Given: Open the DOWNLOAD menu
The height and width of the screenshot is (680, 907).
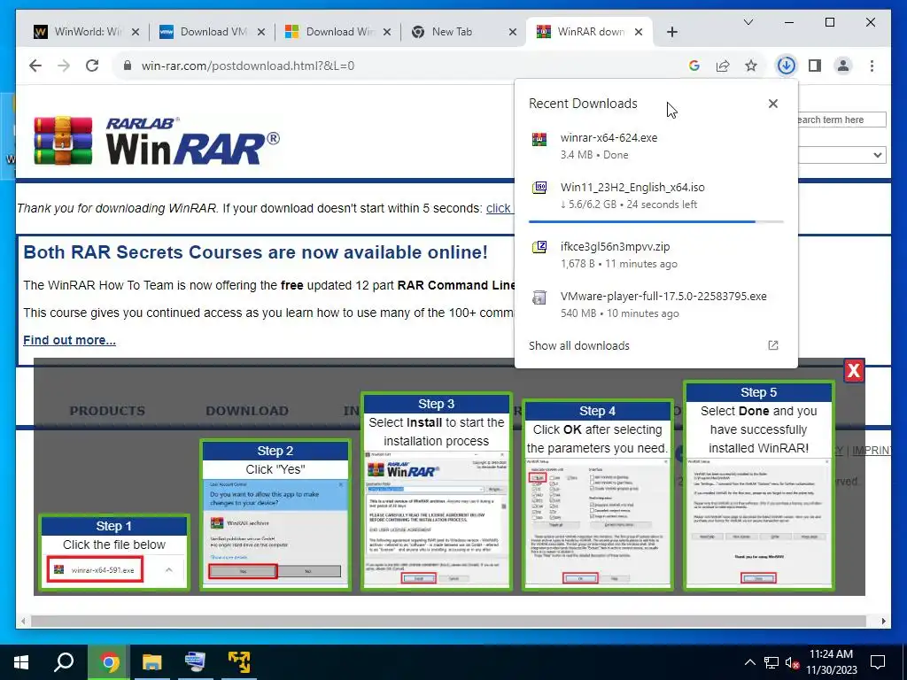Looking at the screenshot, I should pyautogui.click(x=247, y=411).
